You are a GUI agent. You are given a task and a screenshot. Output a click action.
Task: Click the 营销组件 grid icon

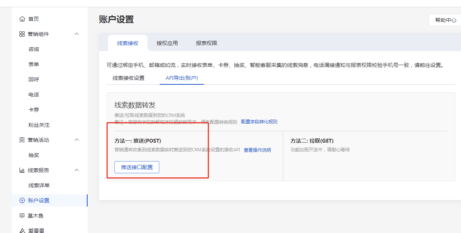[x=22, y=34]
